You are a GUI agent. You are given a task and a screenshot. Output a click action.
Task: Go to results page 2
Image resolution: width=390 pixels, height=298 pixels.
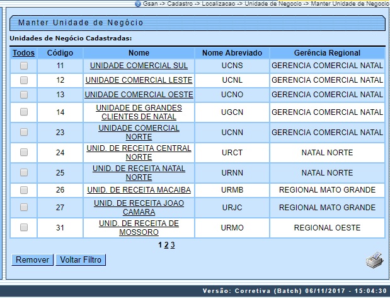pos(166,245)
